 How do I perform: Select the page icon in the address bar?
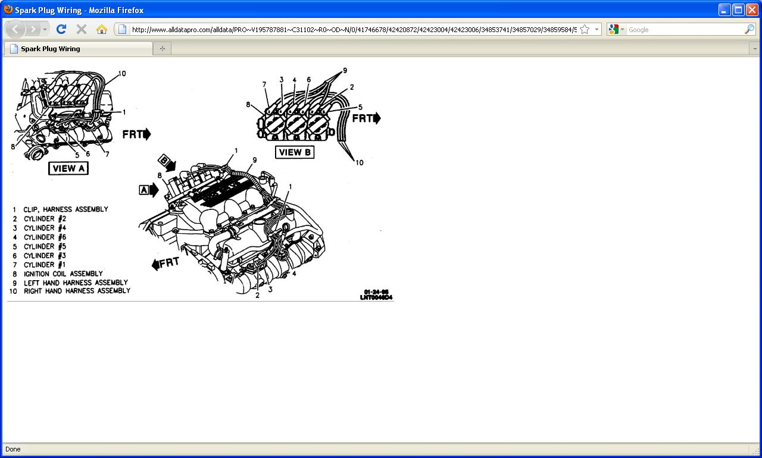[122, 29]
